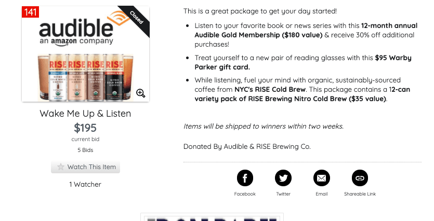Click the red 141 item number badge

[x=30, y=12]
